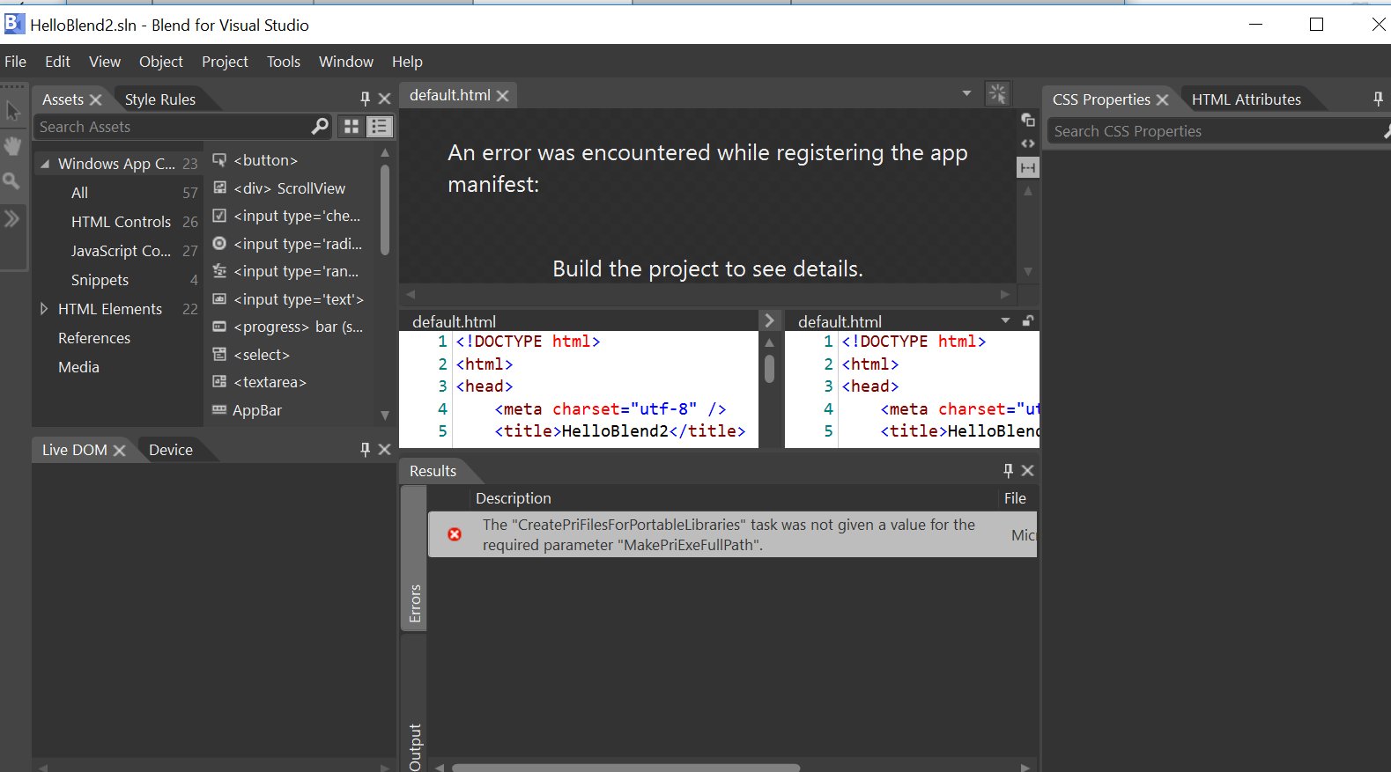This screenshot has width=1391, height=772.
Task: Select the arrow Selection tool
Action: pyautogui.click(x=12, y=112)
